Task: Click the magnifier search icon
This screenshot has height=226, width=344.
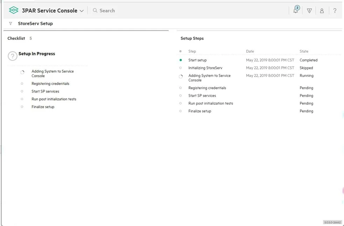Action: point(95,10)
